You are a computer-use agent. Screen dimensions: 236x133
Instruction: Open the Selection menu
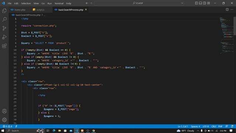point(26,3)
